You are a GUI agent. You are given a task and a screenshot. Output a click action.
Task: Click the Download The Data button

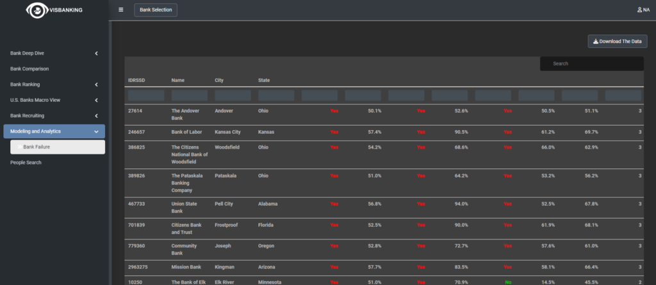coord(617,41)
